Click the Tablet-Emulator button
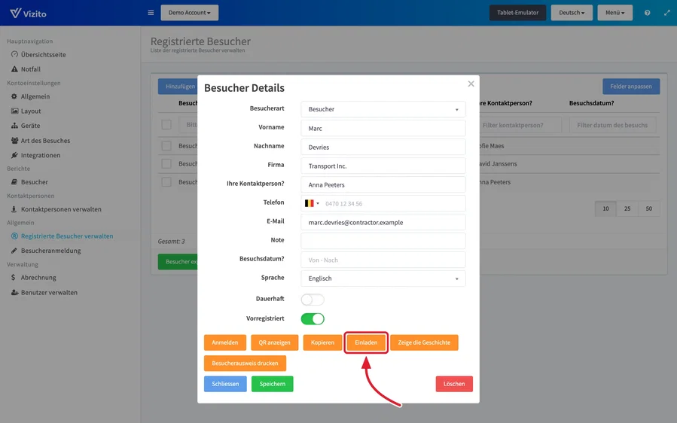The height and width of the screenshot is (423, 677). pos(517,13)
